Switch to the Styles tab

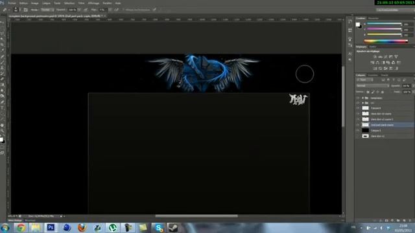click(x=373, y=47)
